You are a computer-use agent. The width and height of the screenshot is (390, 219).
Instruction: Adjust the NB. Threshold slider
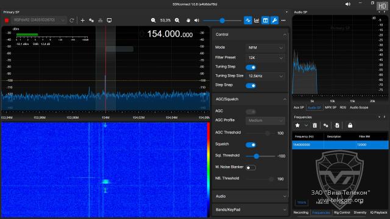coord(260,179)
